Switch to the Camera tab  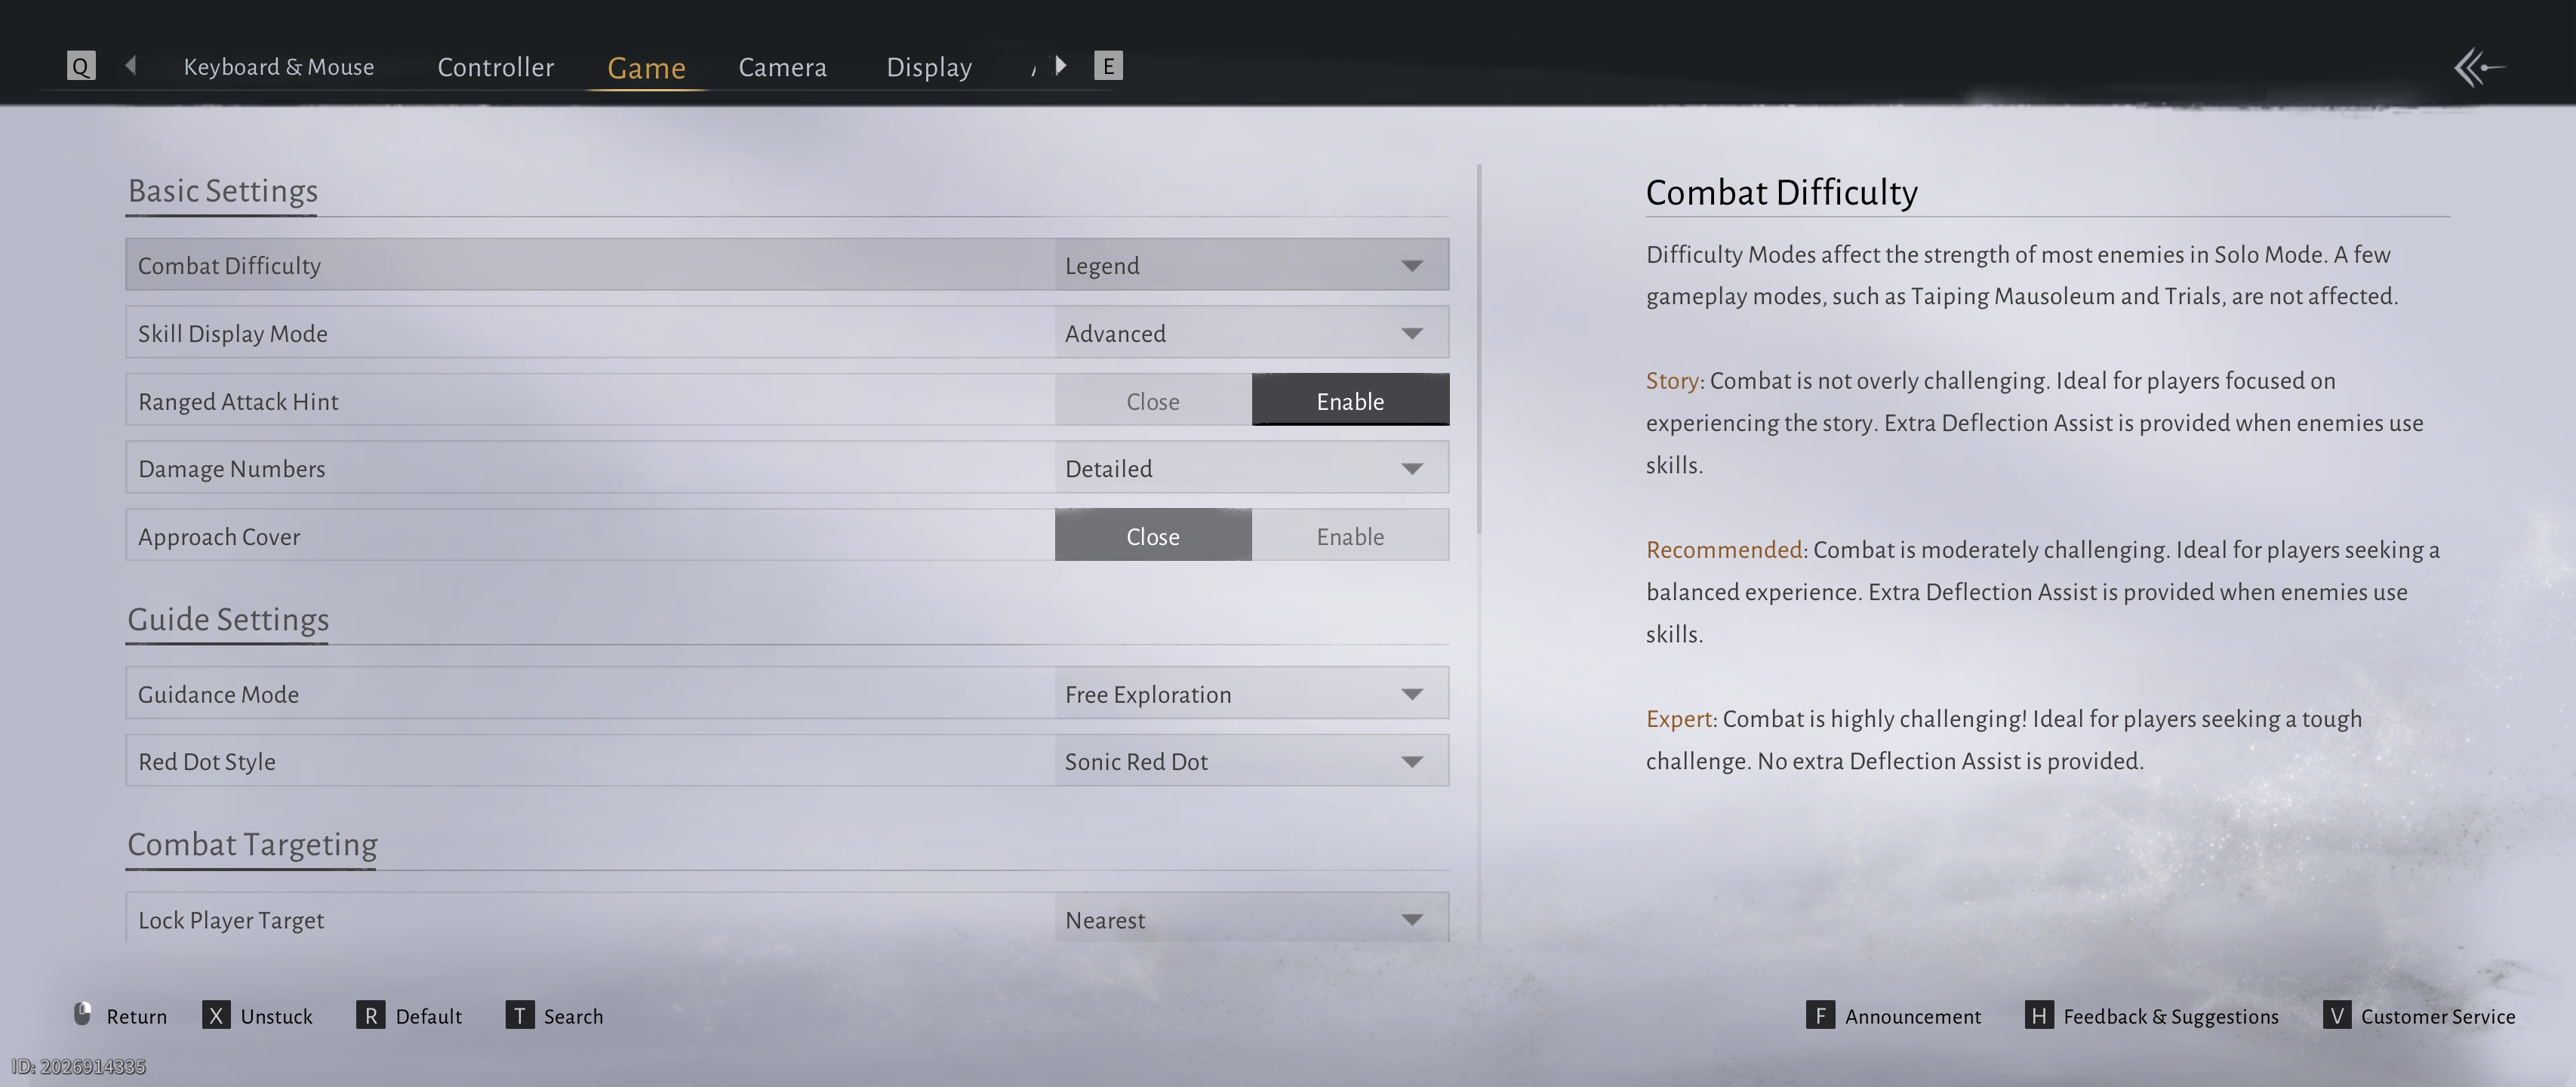(782, 67)
